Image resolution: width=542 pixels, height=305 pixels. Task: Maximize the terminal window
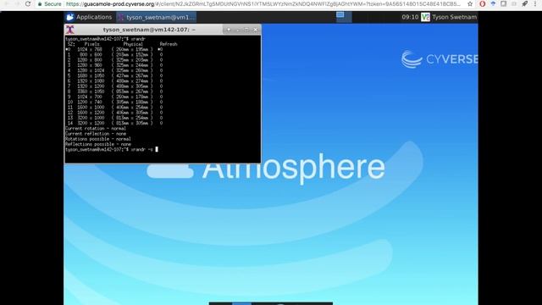click(246, 30)
